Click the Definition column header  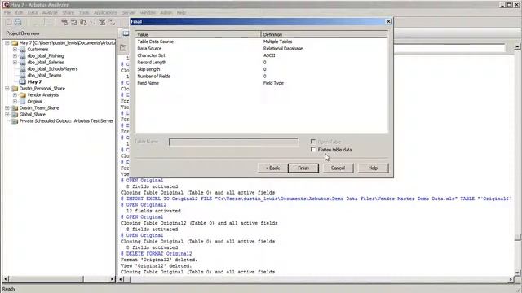click(325, 34)
